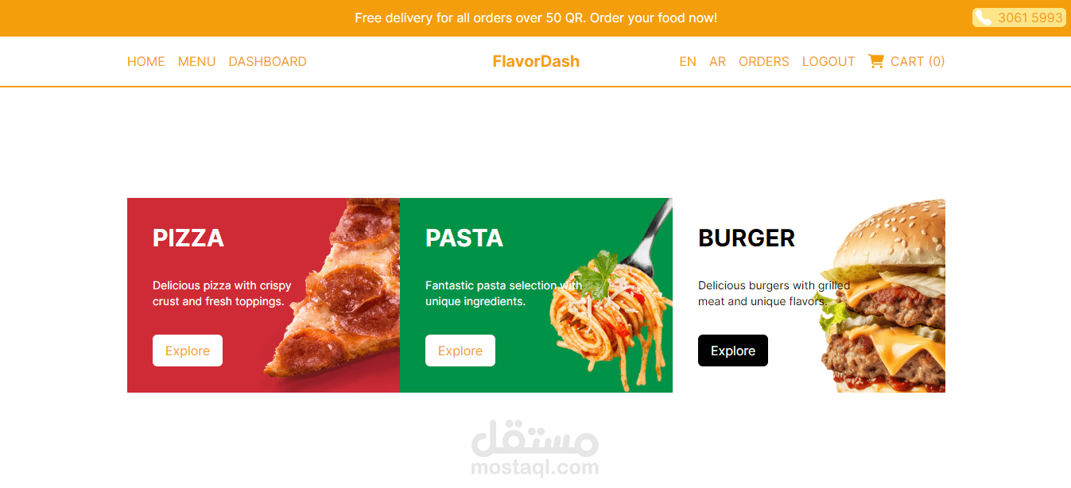The image size is (1071, 488).
Task: Explore the Burger category
Action: coord(733,351)
